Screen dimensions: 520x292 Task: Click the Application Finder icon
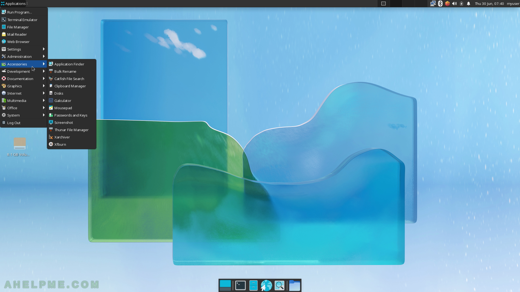[x=51, y=64]
